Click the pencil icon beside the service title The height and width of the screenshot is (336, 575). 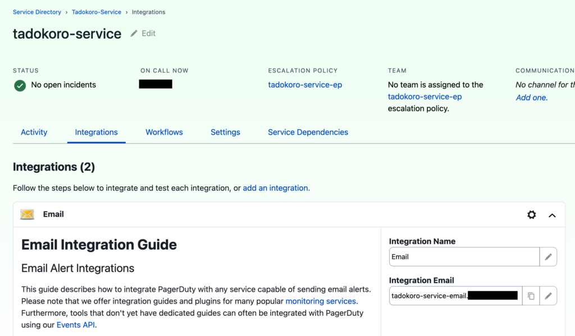point(134,33)
